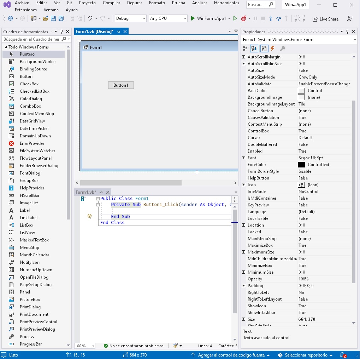The image size is (360, 359).
Task: Toggle the pin on Form1.vb [Diseño] tab
Action: (x=118, y=32)
